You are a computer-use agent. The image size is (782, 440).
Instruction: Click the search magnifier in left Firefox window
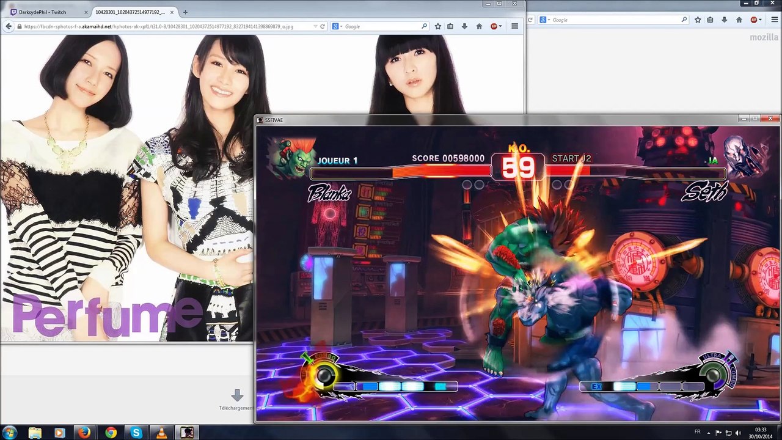pos(424,26)
